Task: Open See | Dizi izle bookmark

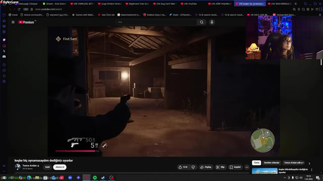Action: (106, 15)
